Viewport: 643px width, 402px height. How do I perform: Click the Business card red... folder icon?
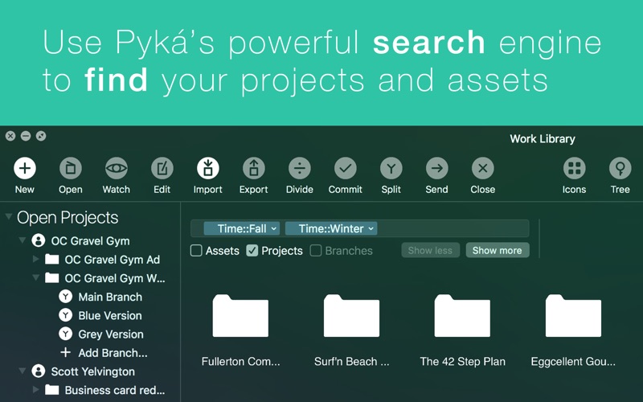[x=52, y=390]
